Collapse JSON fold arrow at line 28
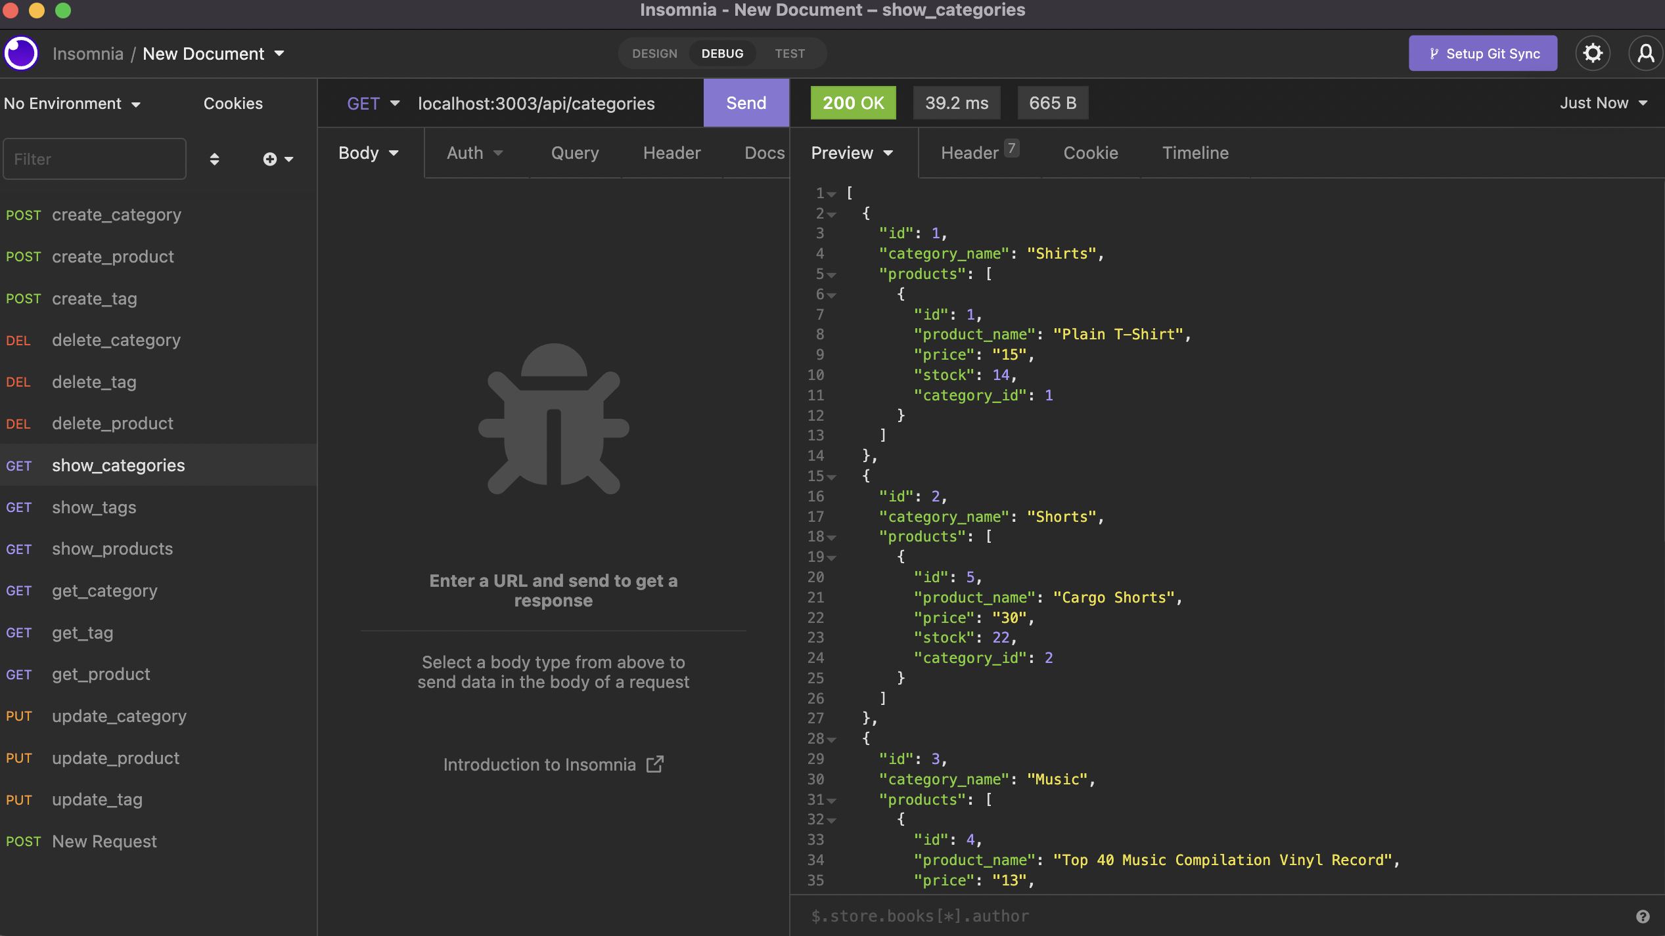The image size is (1665, 936). click(832, 739)
